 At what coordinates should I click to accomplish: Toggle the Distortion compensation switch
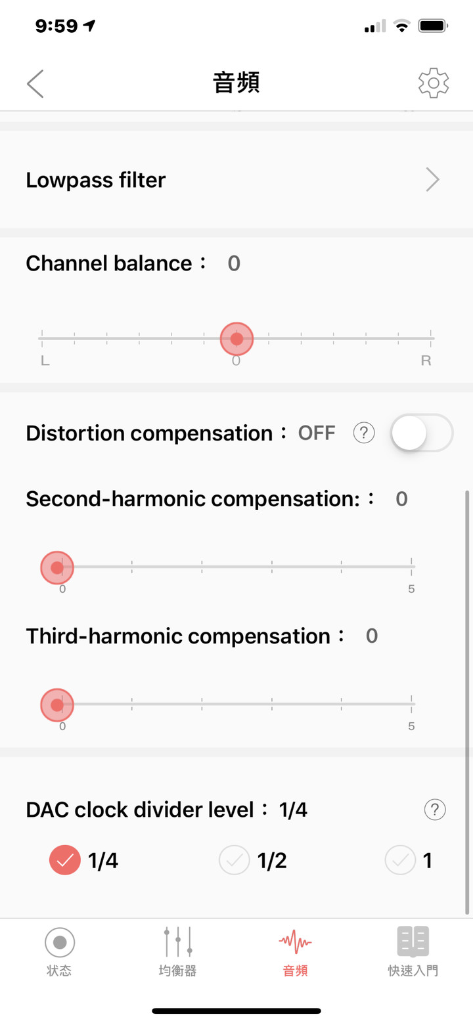pyautogui.click(x=422, y=433)
